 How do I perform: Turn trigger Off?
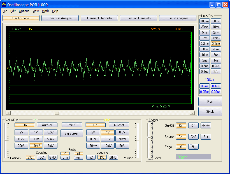tap(193, 126)
